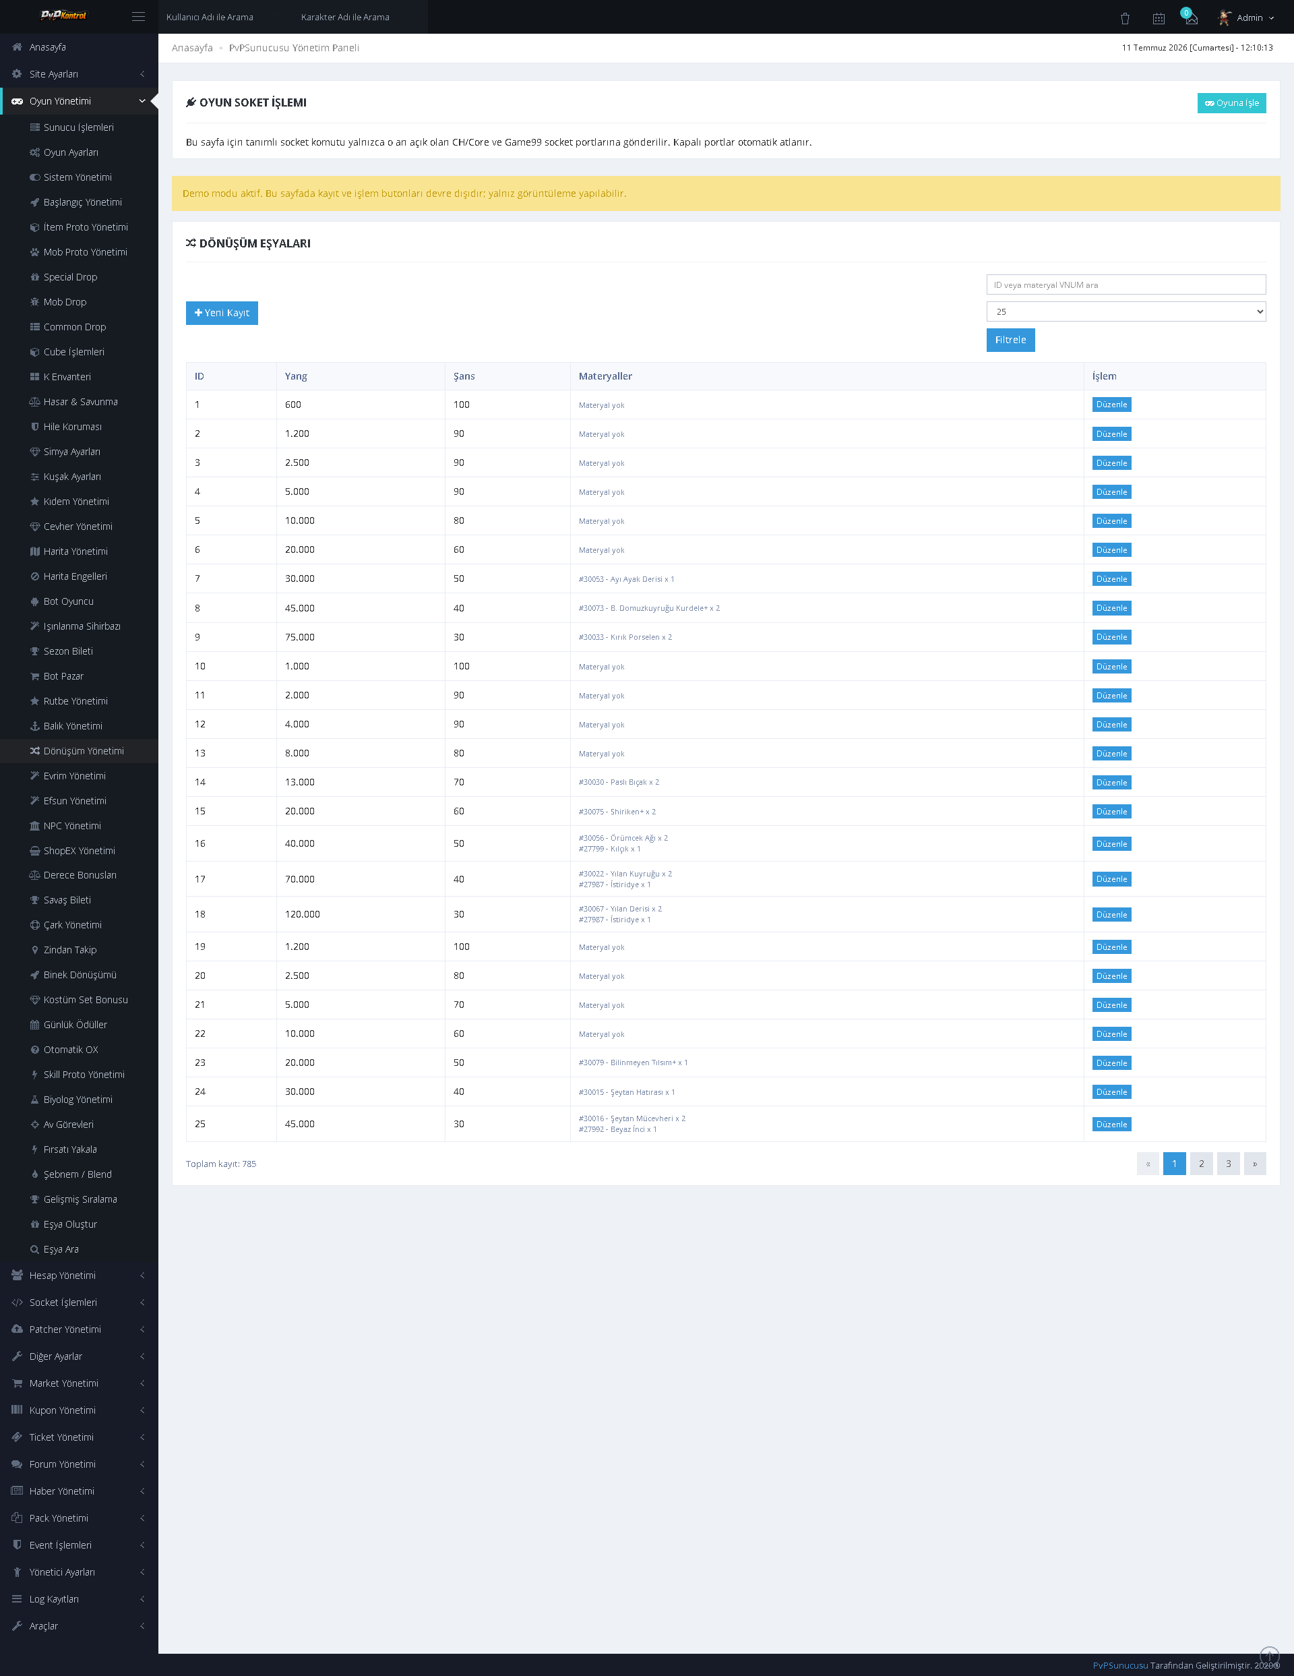Open the messages envelope icon
The width and height of the screenshot is (1294, 1676).
1191,18
